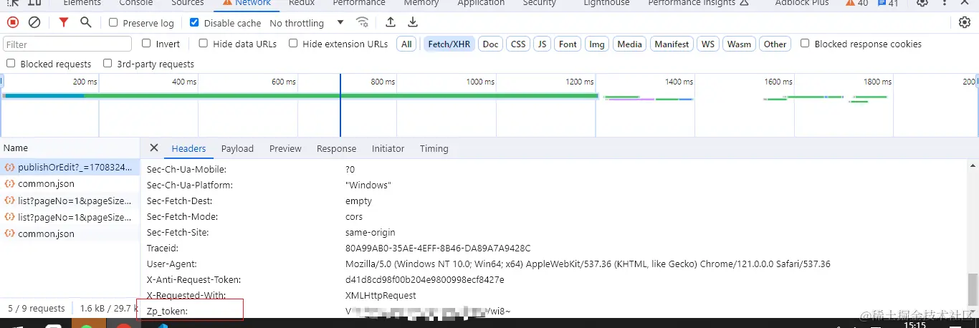The image size is (979, 328).
Task: Close the request details pane
Action: (x=153, y=148)
